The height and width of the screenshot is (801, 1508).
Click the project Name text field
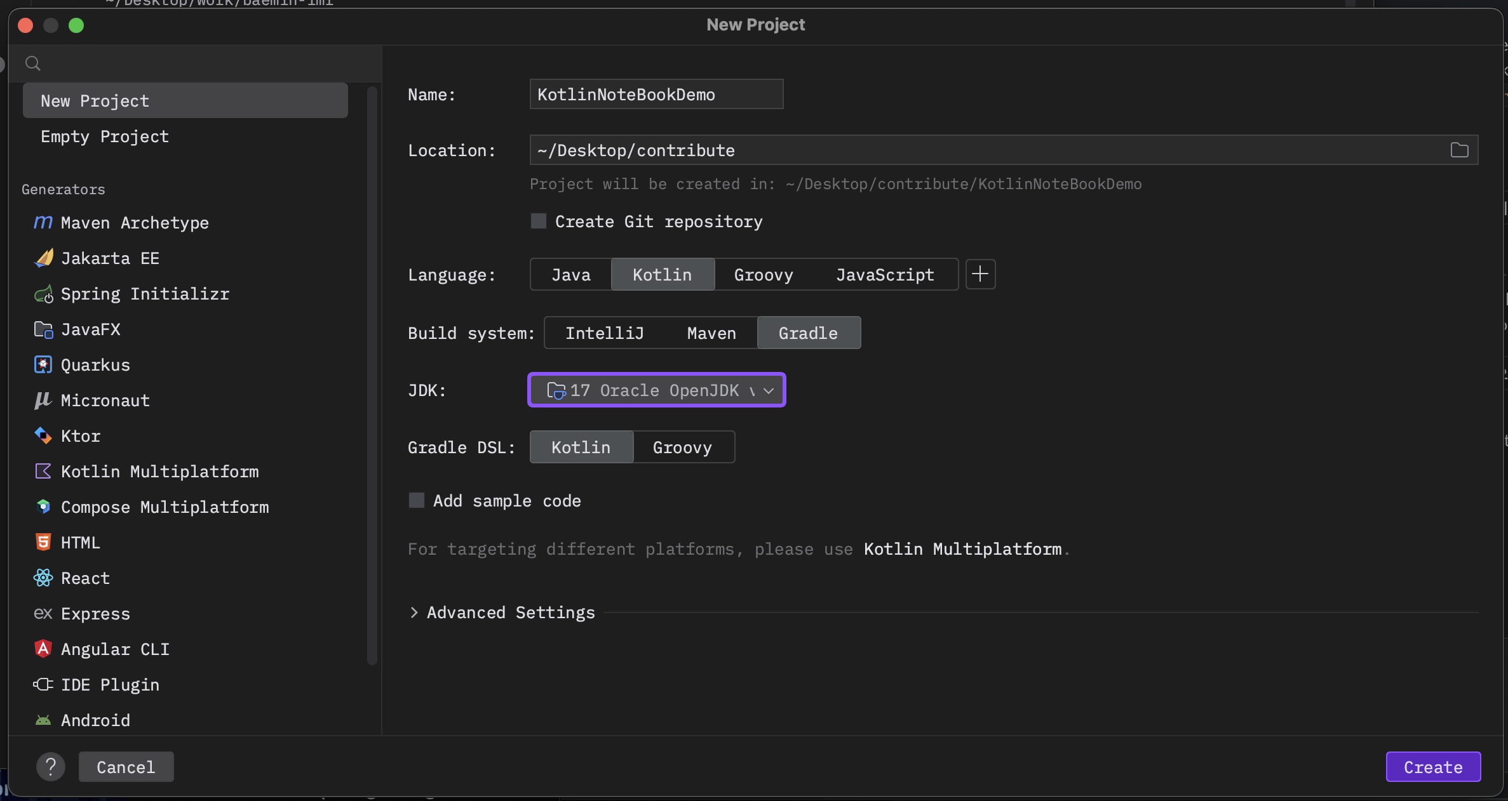[656, 95]
